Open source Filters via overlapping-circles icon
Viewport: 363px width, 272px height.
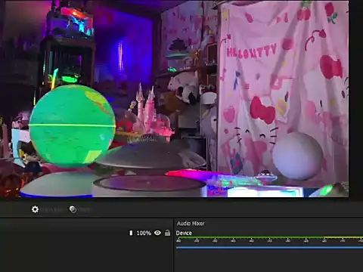(x=73, y=209)
